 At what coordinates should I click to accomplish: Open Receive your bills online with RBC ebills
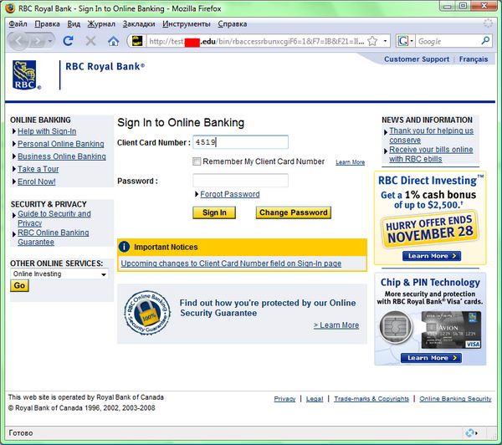tap(431, 154)
